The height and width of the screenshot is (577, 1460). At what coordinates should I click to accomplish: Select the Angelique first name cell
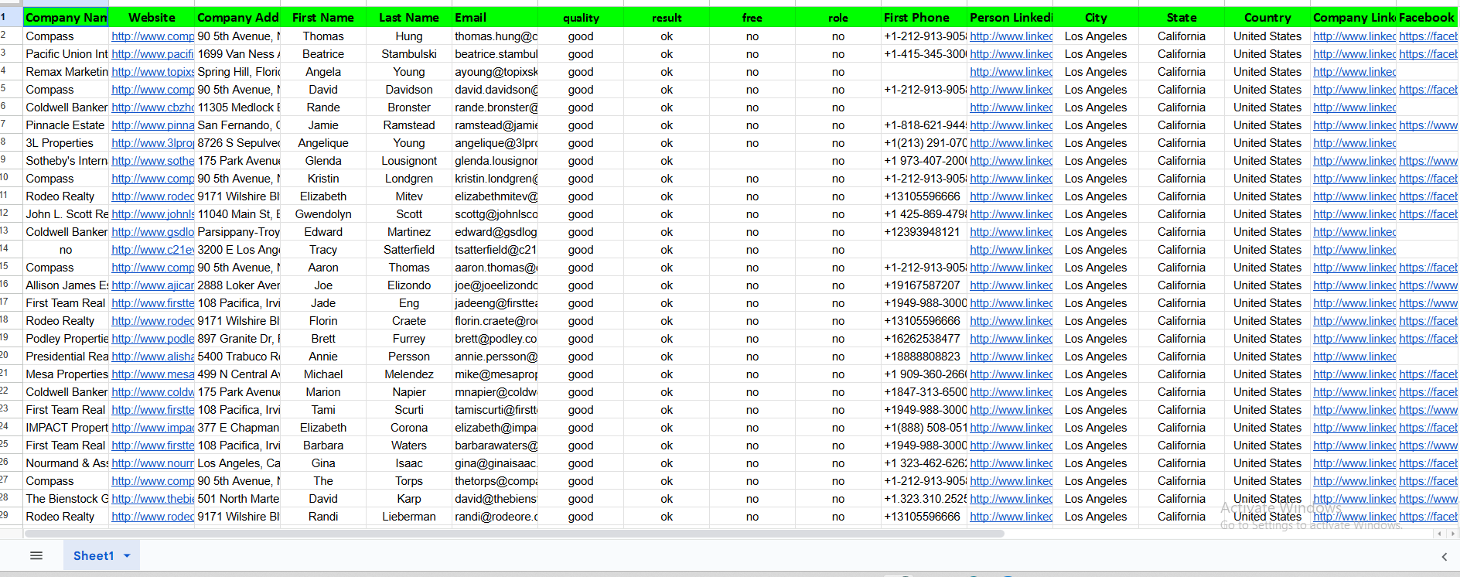[323, 143]
